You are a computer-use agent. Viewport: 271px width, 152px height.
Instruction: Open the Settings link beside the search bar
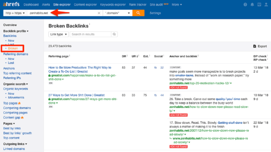(155, 13)
